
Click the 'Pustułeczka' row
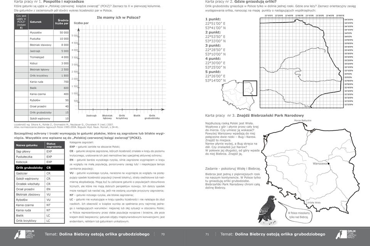click(x=39, y=156)
